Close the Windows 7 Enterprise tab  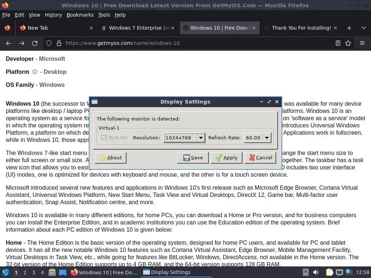pos(173,28)
